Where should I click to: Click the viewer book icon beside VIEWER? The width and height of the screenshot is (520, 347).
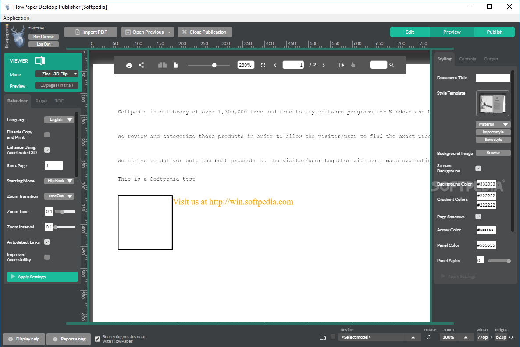(40, 60)
